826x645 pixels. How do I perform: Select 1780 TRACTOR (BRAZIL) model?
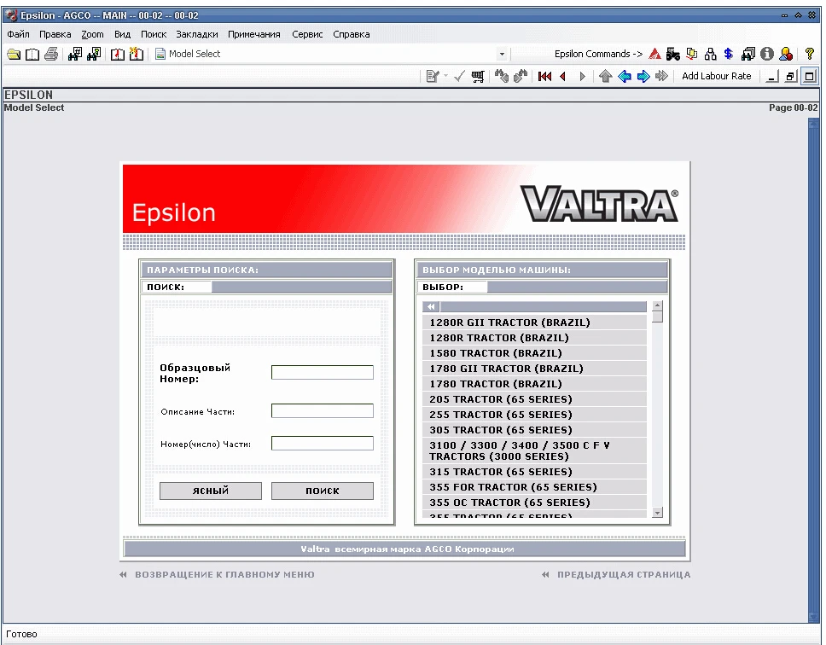[x=535, y=383]
